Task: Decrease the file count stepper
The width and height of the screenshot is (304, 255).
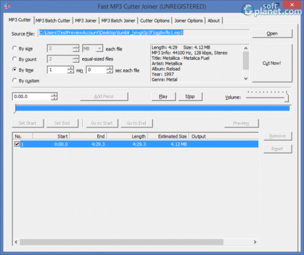Action: tap(76, 61)
